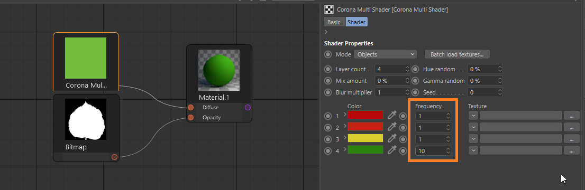Open the Mode Objects dropdown
Image resolution: width=585 pixels, height=190 pixels.
click(x=386, y=54)
